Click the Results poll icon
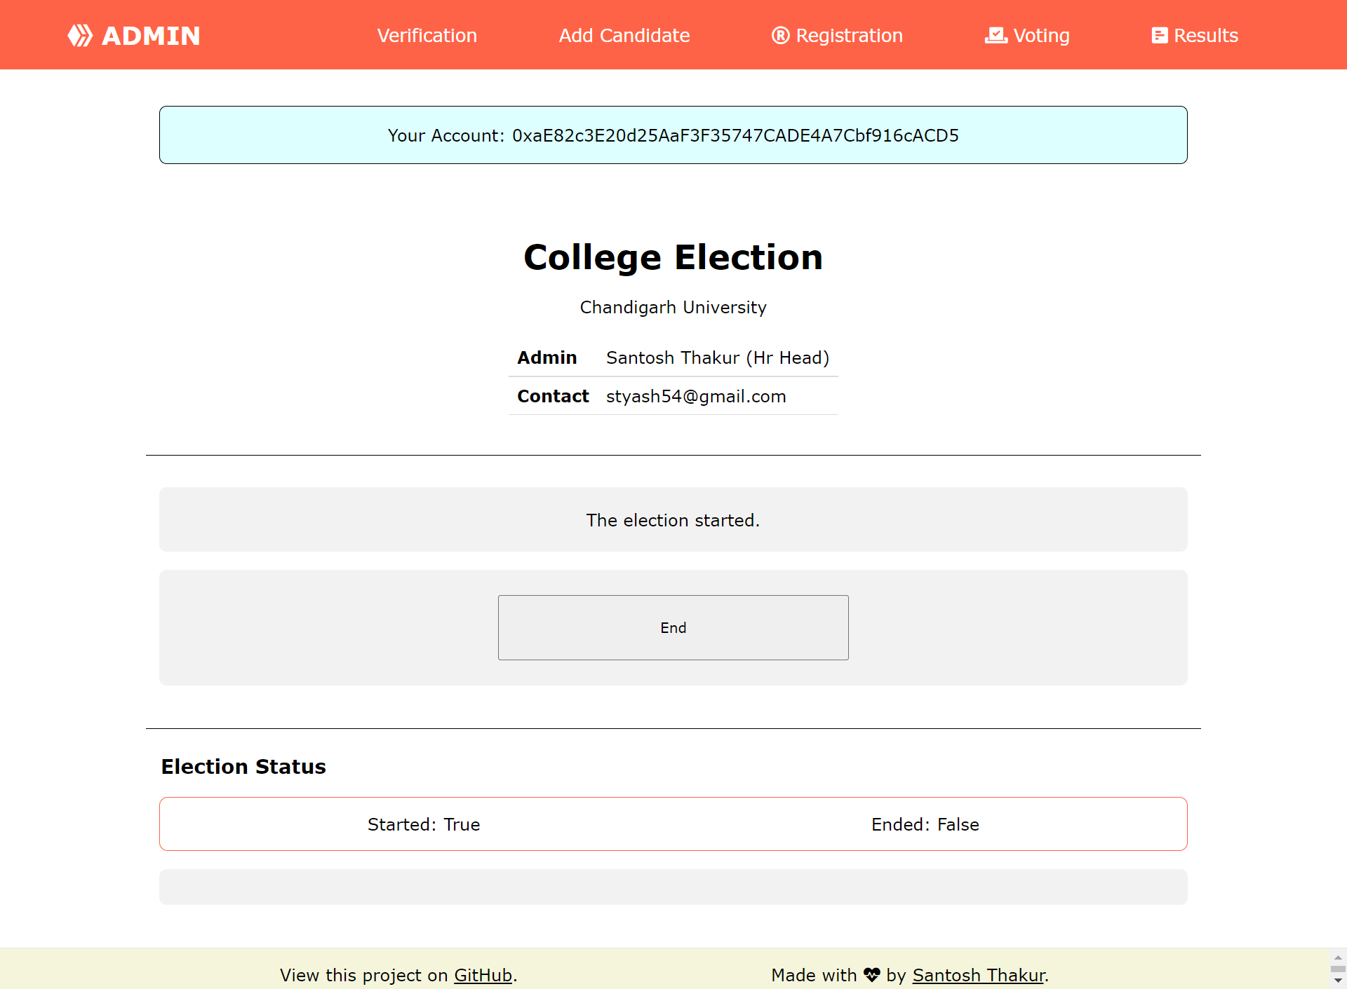The image size is (1347, 989). pyautogui.click(x=1159, y=35)
